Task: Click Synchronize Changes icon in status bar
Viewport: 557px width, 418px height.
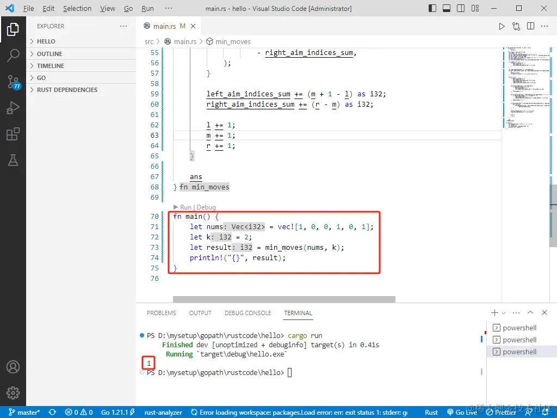Action: (x=53, y=413)
